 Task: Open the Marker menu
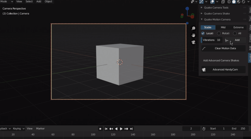click(40, 128)
